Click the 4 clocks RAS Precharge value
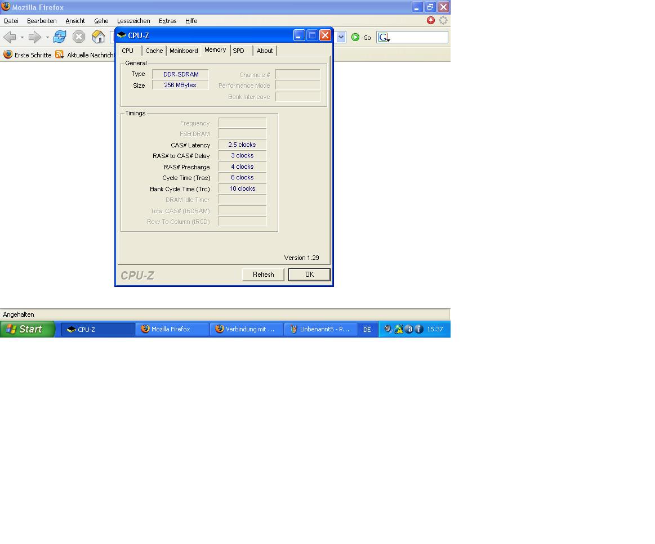Image resolution: width=655 pixels, height=544 pixels. click(x=242, y=167)
